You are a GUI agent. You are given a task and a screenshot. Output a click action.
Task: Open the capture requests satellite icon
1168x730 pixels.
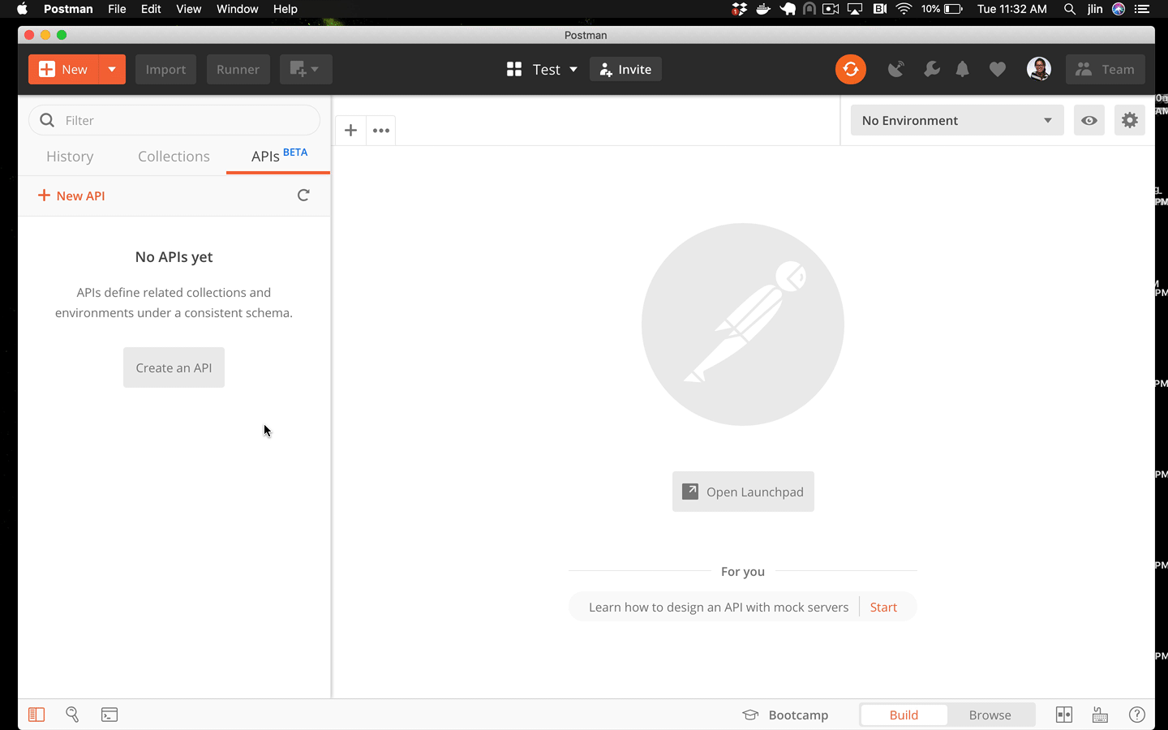coord(895,69)
